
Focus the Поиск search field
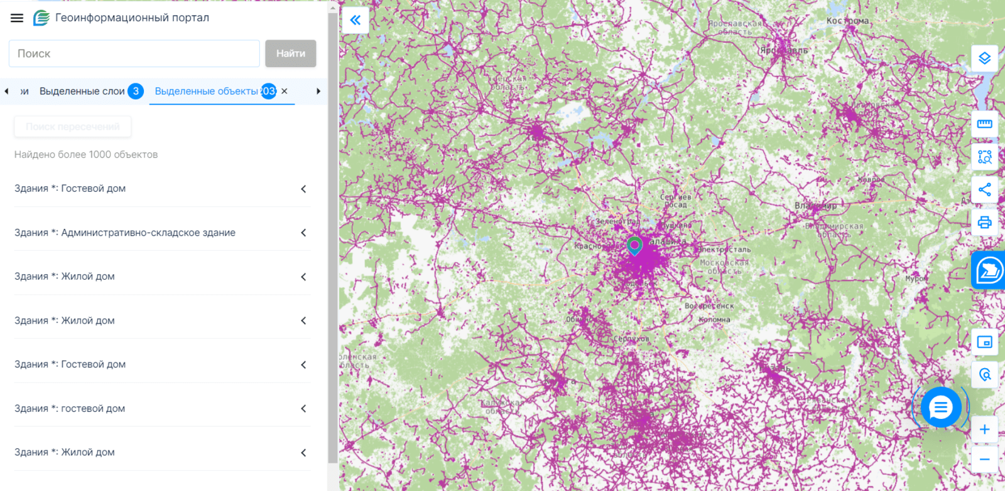(x=134, y=54)
